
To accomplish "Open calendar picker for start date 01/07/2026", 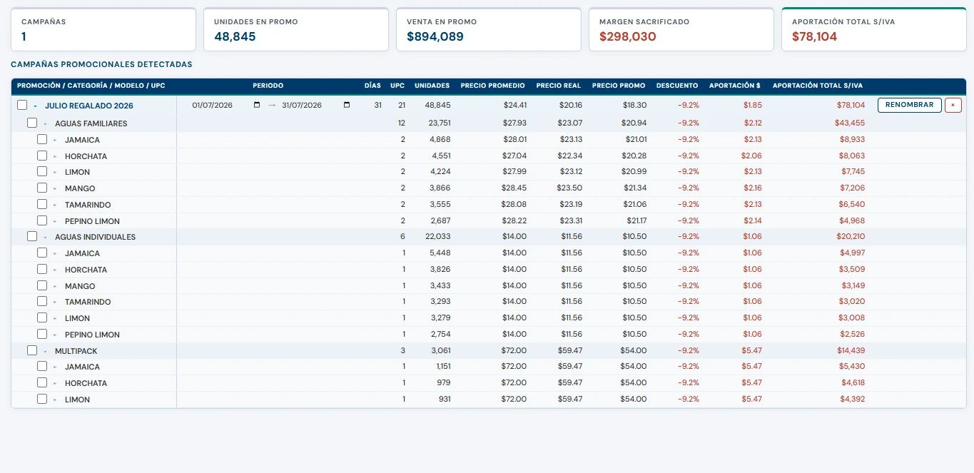I will 257,106.
